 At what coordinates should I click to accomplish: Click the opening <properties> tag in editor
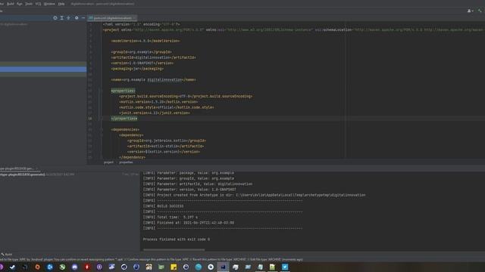click(123, 91)
